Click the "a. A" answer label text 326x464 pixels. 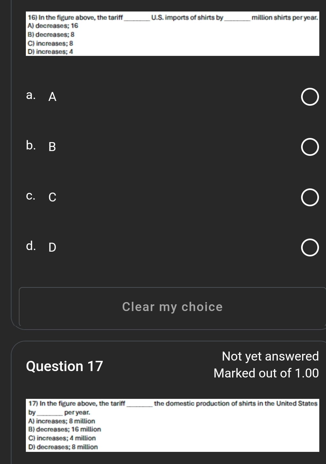tap(42, 96)
